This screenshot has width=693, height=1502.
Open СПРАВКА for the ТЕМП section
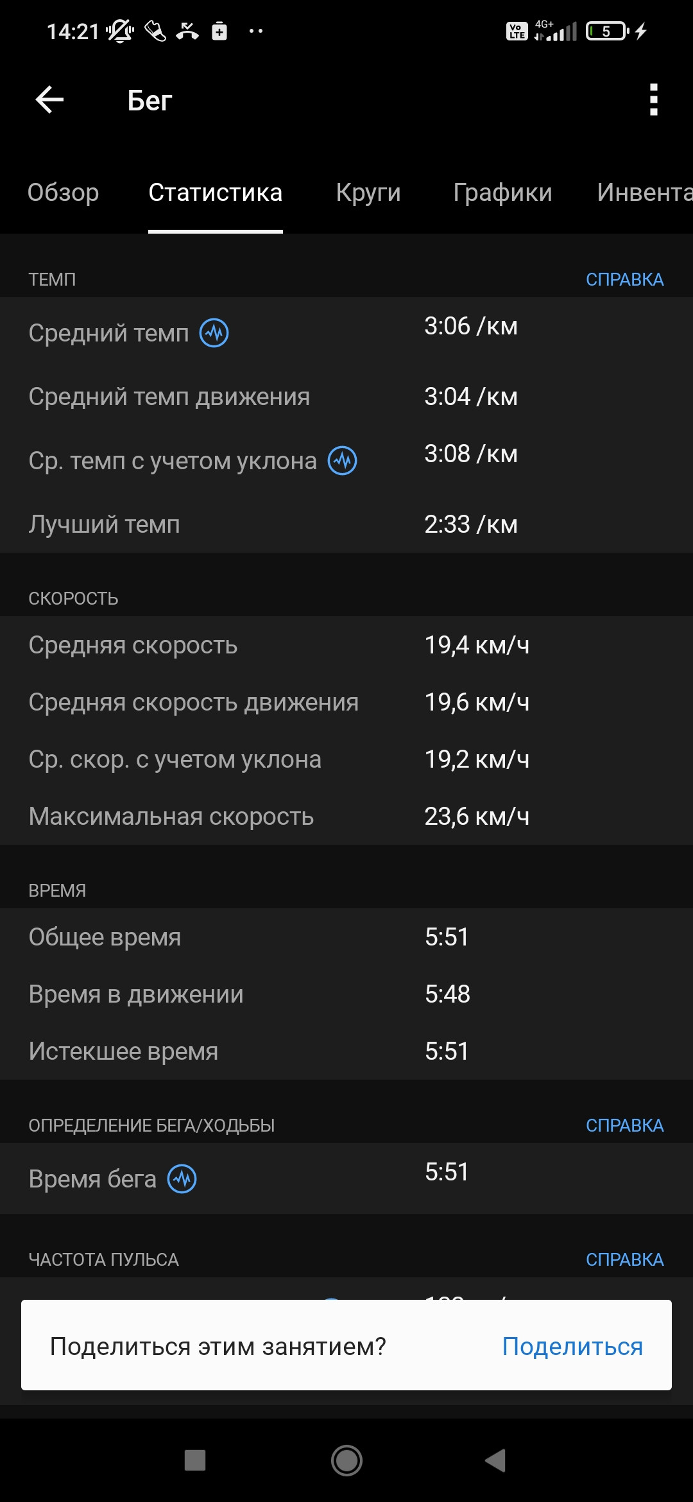pos(624,279)
